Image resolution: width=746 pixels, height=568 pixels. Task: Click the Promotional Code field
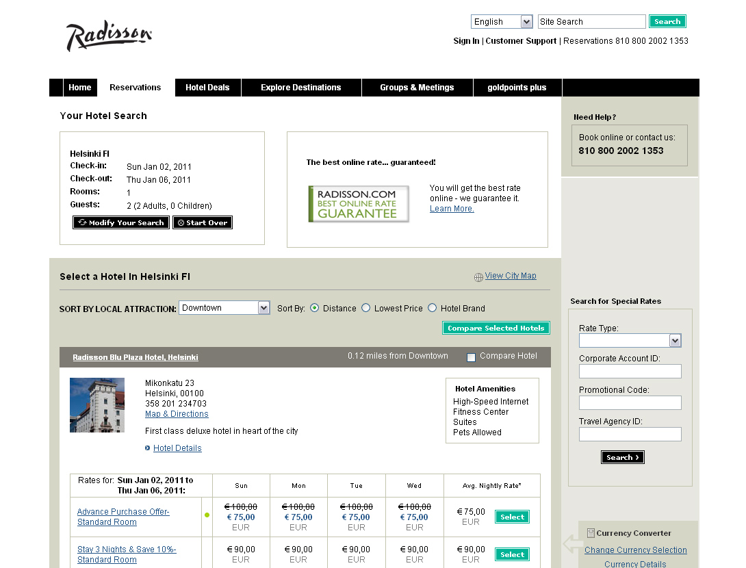[x=630, y=403]
